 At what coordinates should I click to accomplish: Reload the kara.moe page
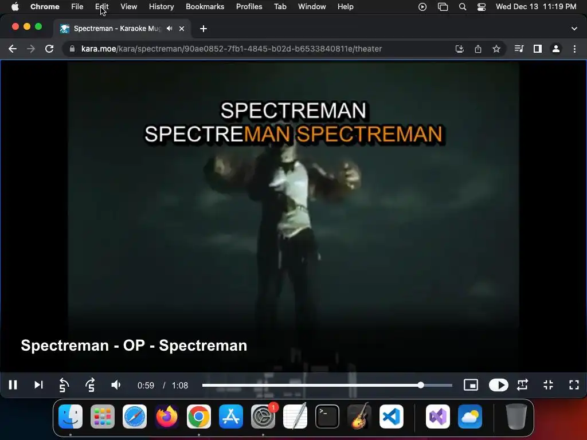pos(49,49)
